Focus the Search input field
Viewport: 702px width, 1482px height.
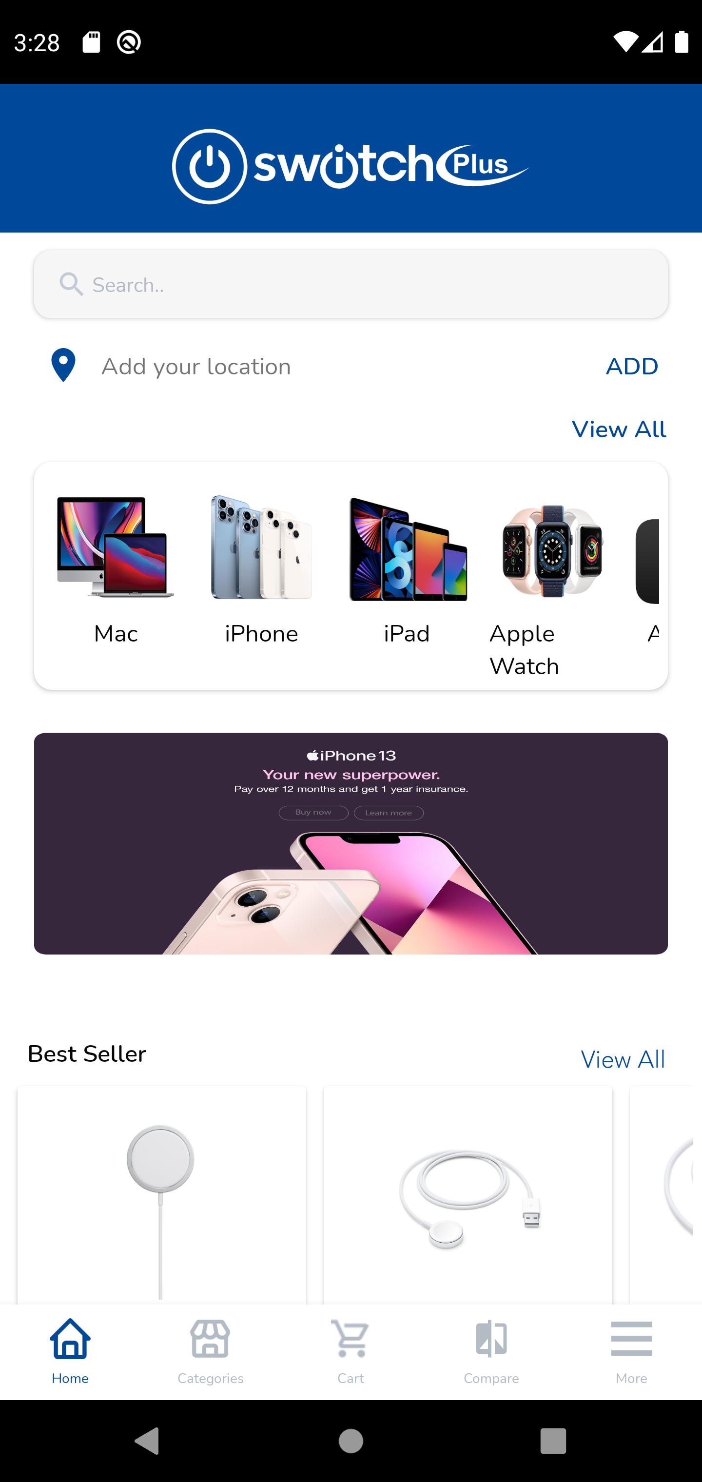point(351,284)
